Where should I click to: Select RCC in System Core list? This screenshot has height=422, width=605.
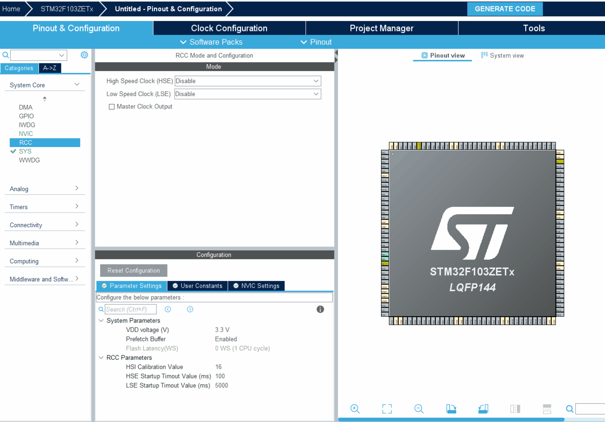[45, 142]
